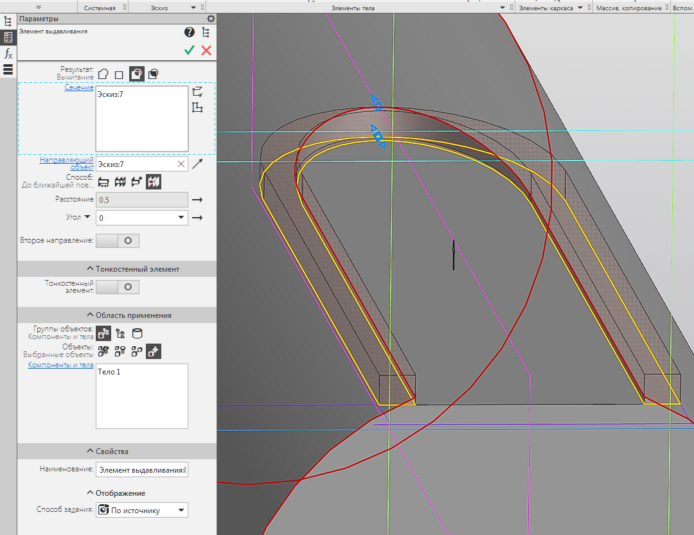
Task: Enable the Тонкостенный элемент switch
Action: click(118, 287)
